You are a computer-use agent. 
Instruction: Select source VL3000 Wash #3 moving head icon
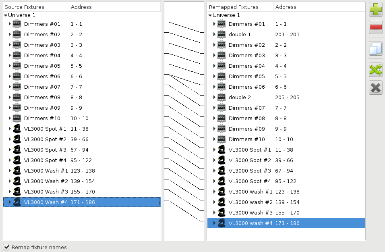[17, 192]
